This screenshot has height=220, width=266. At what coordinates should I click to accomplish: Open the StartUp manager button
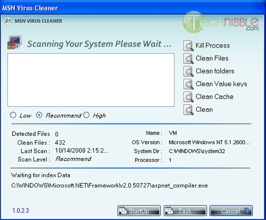(139, 210)
